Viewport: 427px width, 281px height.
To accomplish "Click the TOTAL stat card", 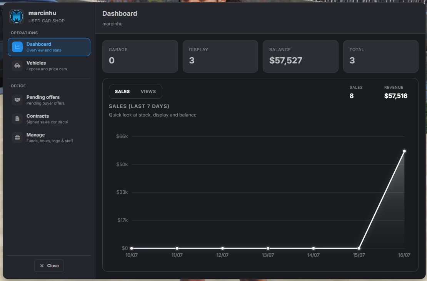I will click(x=381, y=56).
